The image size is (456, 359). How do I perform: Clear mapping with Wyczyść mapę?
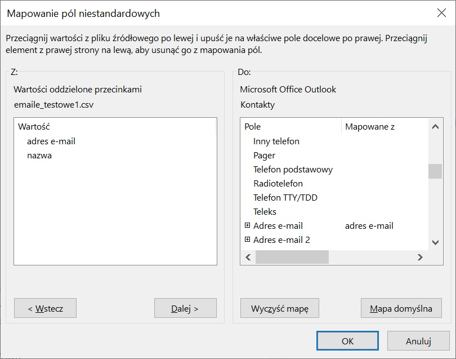pyautogui.click(x=279, y=308)
